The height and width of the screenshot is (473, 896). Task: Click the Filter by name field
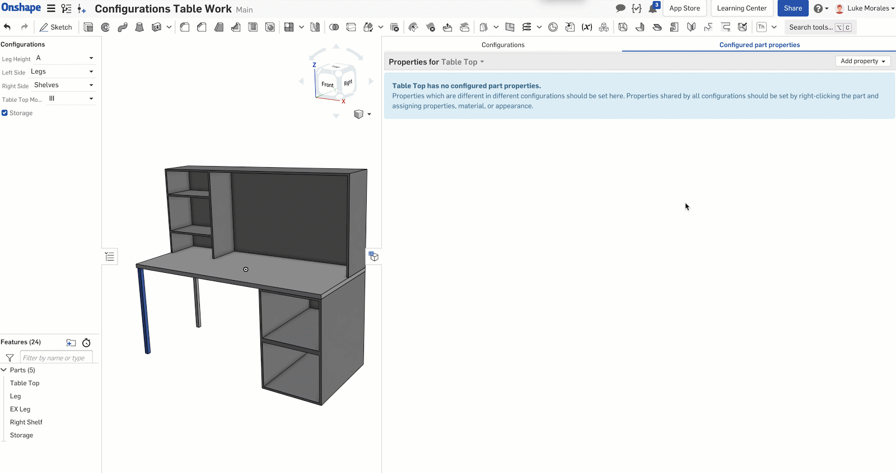[56, 358]
